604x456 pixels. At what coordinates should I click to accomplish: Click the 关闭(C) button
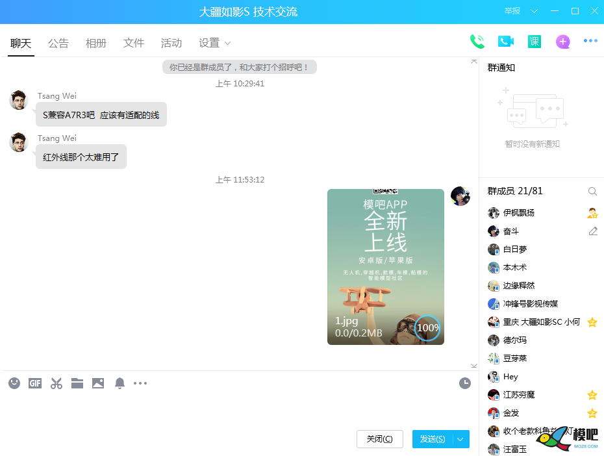pyautogui.click(x=380, y=439)
